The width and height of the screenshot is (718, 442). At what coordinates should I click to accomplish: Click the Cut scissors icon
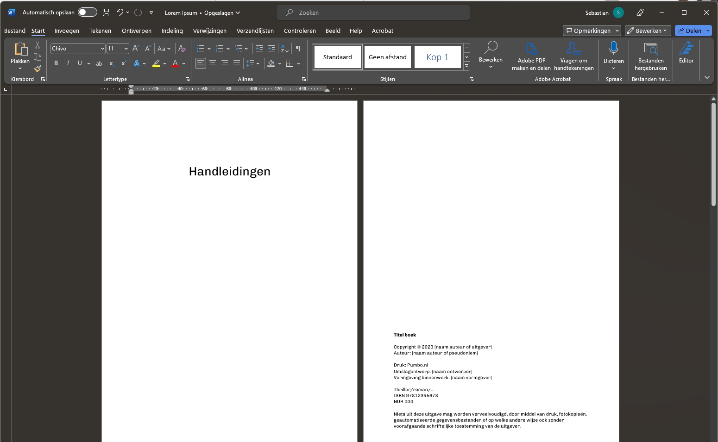38,45
